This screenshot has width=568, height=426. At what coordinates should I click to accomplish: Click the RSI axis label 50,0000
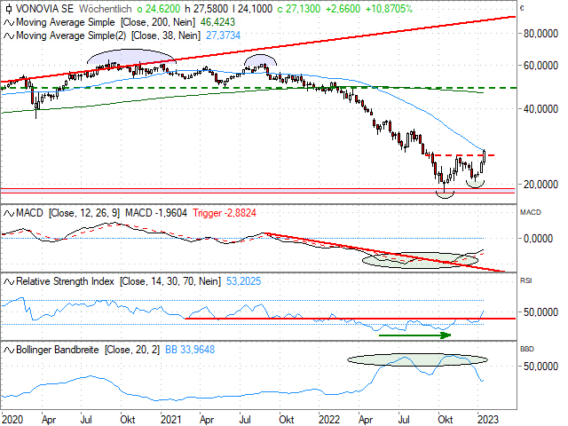(x=540, y=312)
